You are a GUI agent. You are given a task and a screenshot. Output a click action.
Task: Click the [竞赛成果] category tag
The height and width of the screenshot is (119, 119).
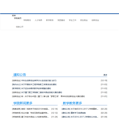pos(16,109)
